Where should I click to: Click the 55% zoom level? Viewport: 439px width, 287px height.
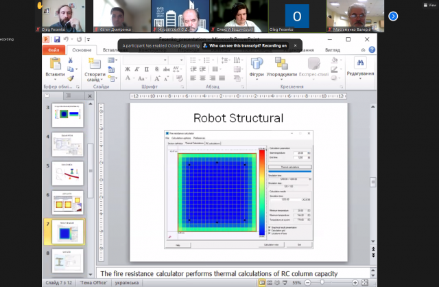point(297,282)
